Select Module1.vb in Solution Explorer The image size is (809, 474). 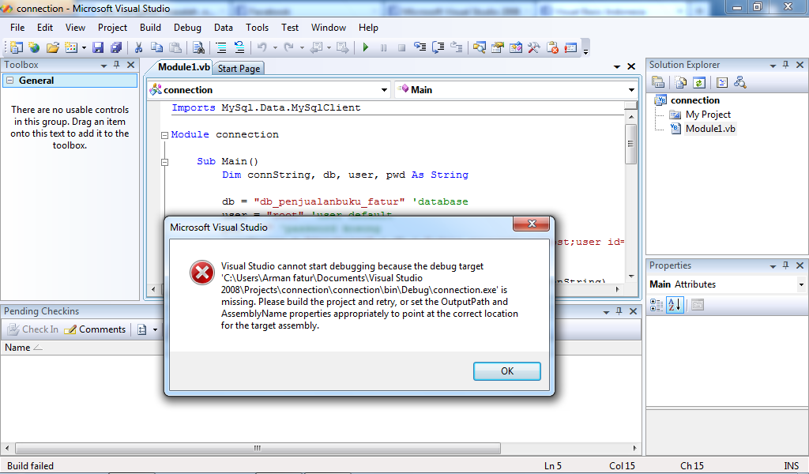709,129
